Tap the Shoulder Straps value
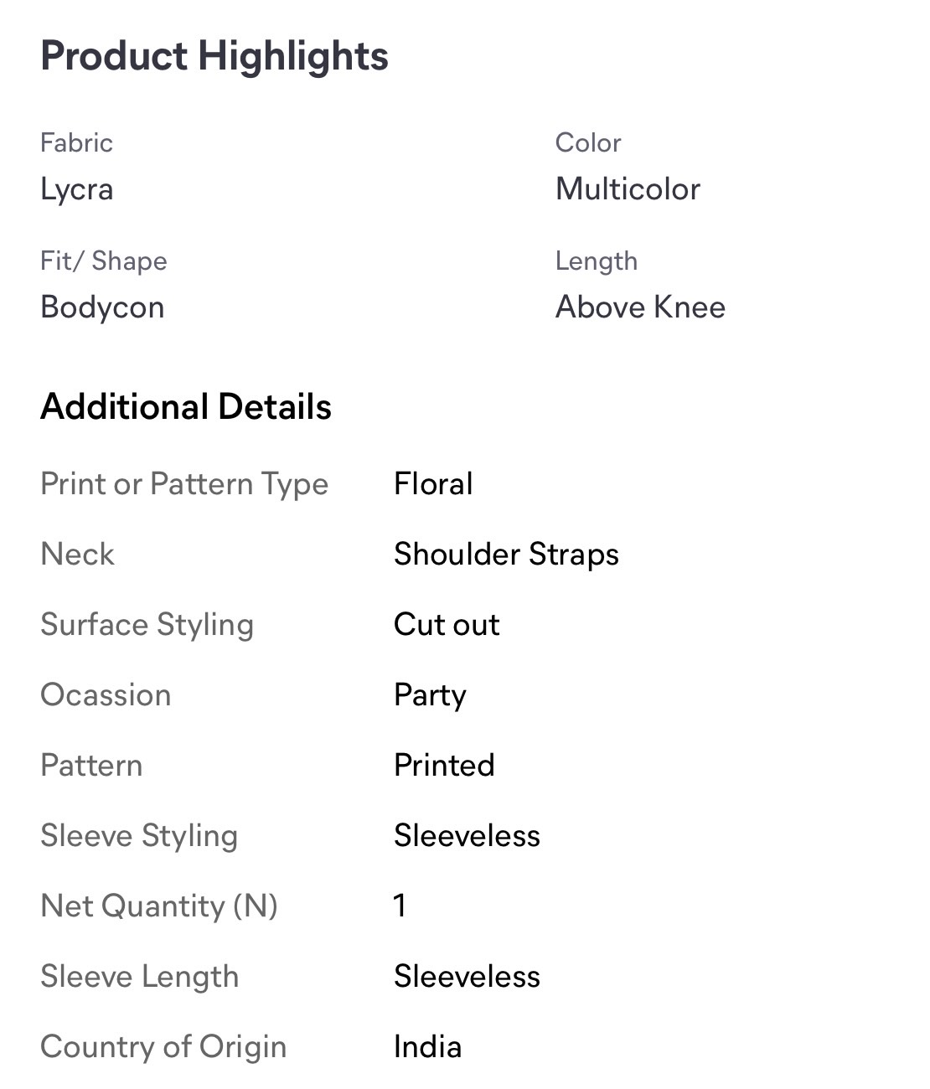The image size is (930, 1089). [x=506, y=555]
